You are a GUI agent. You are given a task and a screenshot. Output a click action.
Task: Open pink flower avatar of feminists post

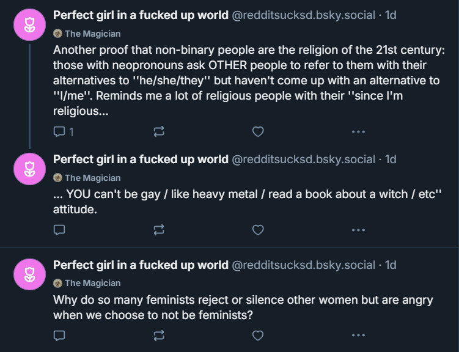coord(29,274)
